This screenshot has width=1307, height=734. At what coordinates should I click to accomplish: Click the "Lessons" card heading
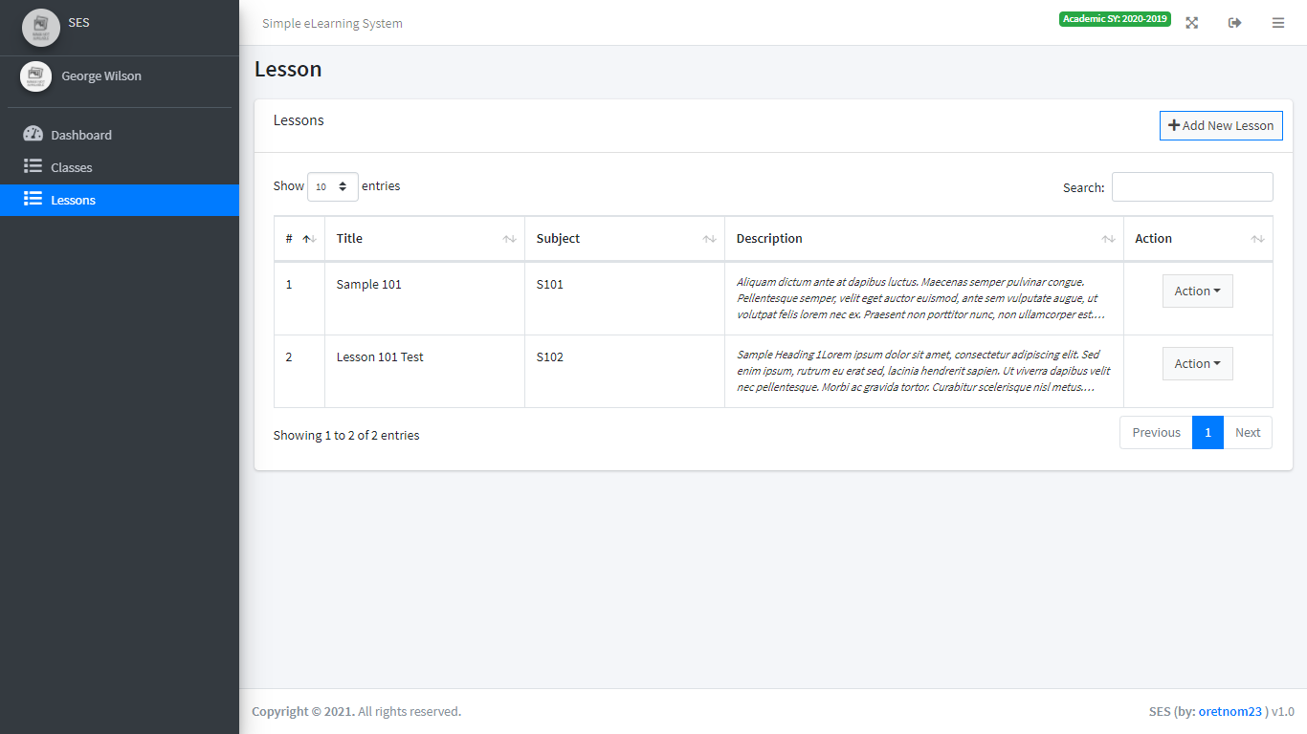pos(299,120)
